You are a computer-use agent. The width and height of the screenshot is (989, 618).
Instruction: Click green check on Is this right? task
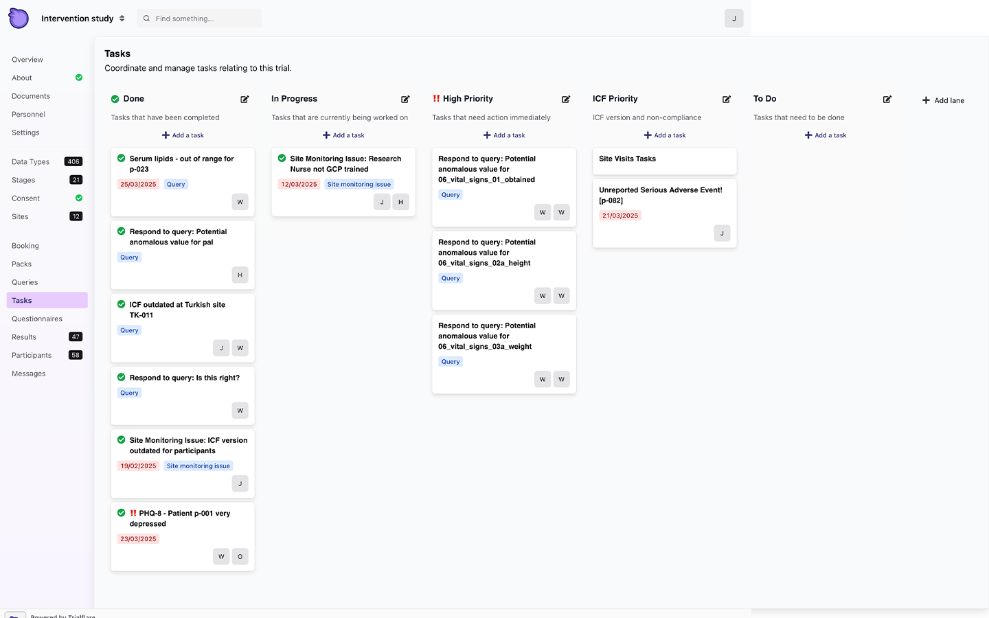tap(121, 378)
